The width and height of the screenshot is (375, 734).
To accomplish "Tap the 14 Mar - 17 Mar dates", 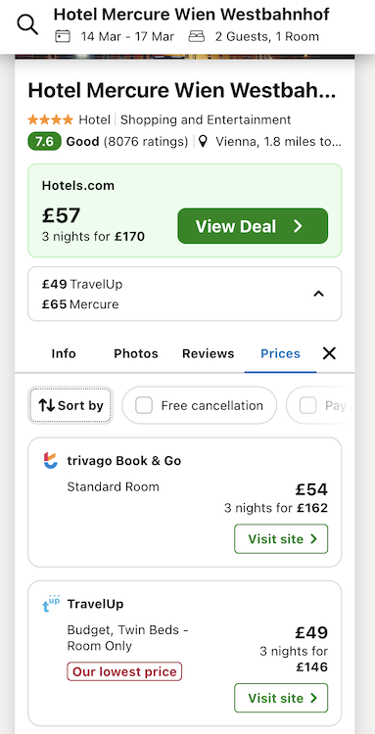I will [127, 36].
